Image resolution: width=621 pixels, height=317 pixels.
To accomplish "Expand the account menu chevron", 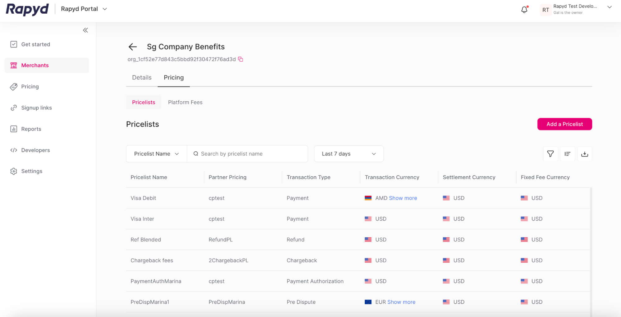I will tap(610, 7).
